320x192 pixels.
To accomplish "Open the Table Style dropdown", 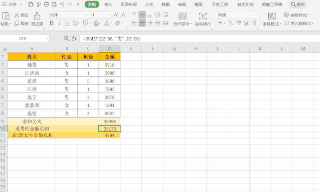I will pyautogui.click(x=297, y=15).
